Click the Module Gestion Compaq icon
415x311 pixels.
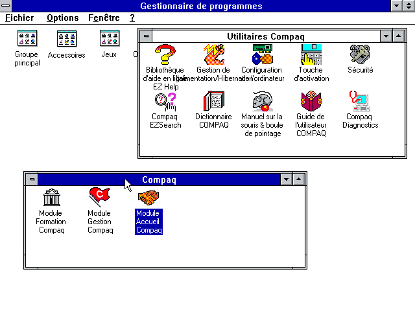[x=99, y=197]
